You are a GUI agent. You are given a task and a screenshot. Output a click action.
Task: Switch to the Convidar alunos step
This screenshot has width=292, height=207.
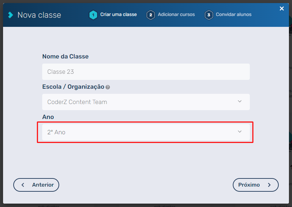coord(233,15)
